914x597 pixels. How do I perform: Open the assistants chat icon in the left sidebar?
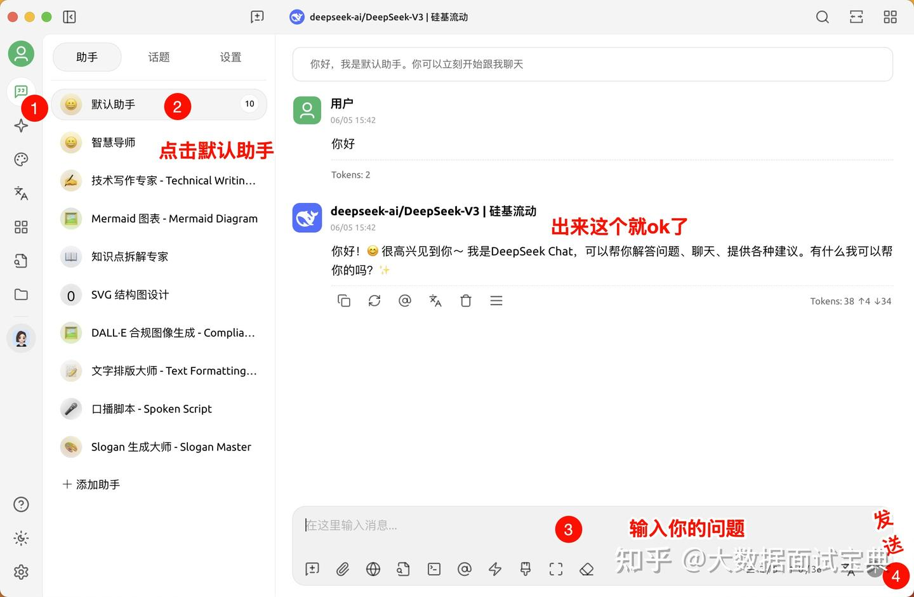(x=21, y=92)
